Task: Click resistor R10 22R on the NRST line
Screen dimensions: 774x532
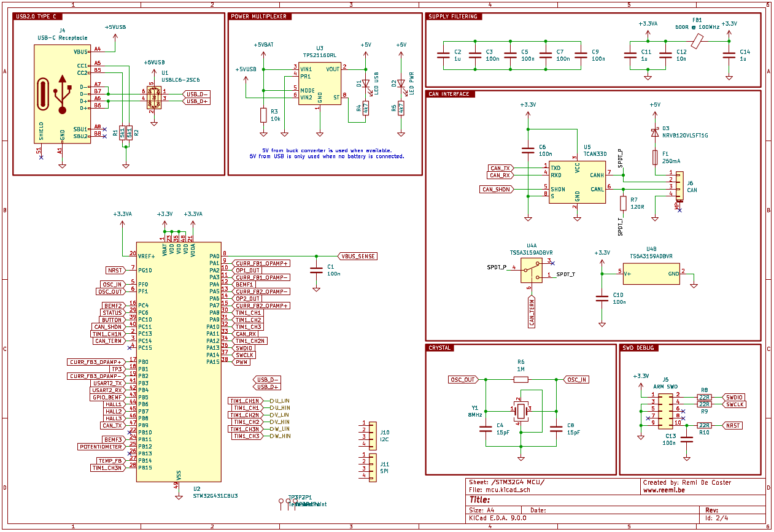Action: tap(704, 425)
